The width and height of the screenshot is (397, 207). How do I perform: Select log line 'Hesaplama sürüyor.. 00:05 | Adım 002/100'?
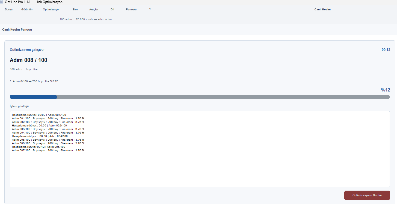click(x=39, y=126)
